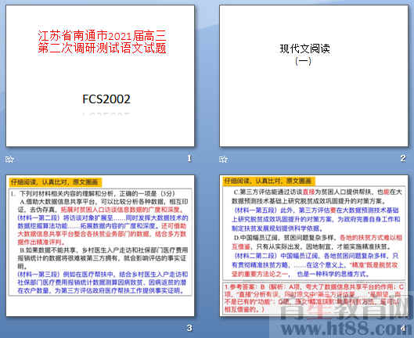Select the title slide thumbnail with FCS2002
Screen dimensions: 414x338
click(x=100, y=76)
